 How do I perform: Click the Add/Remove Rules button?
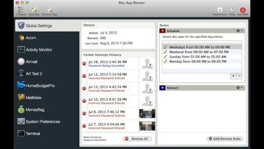[225, 139]
